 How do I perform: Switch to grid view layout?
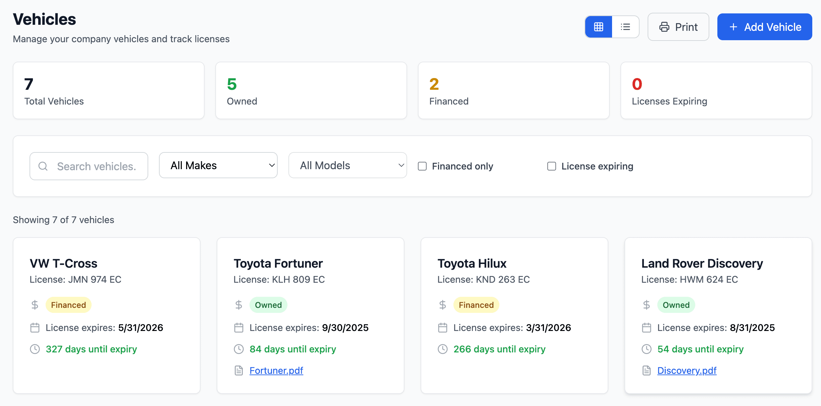click(x=599, y=27)
